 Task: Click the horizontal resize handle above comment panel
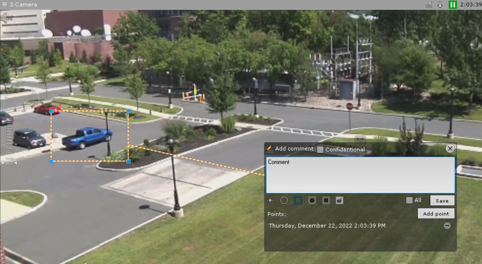tap(360, 139)
